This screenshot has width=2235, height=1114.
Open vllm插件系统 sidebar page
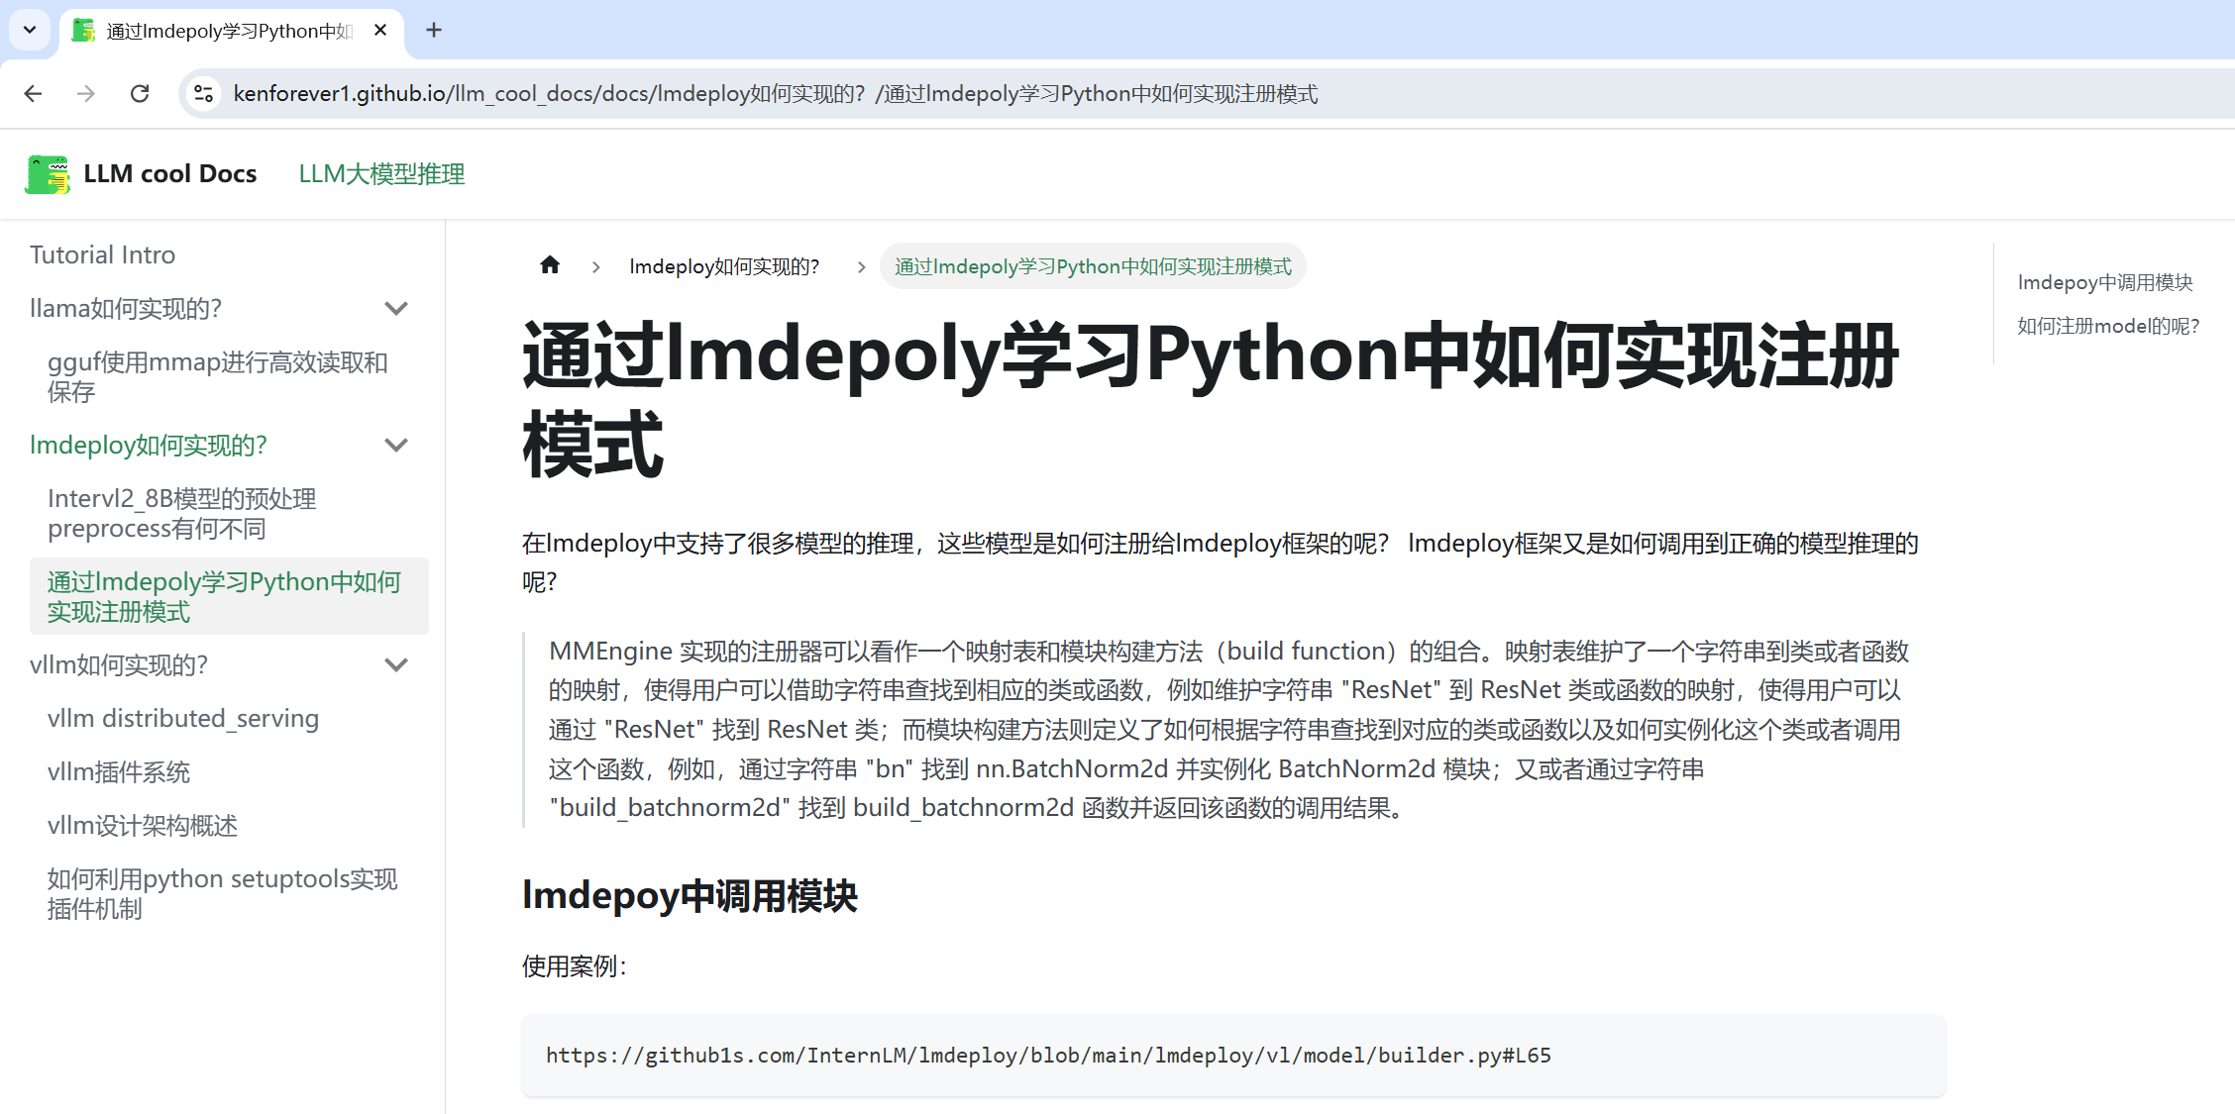(x=119, y=772)
